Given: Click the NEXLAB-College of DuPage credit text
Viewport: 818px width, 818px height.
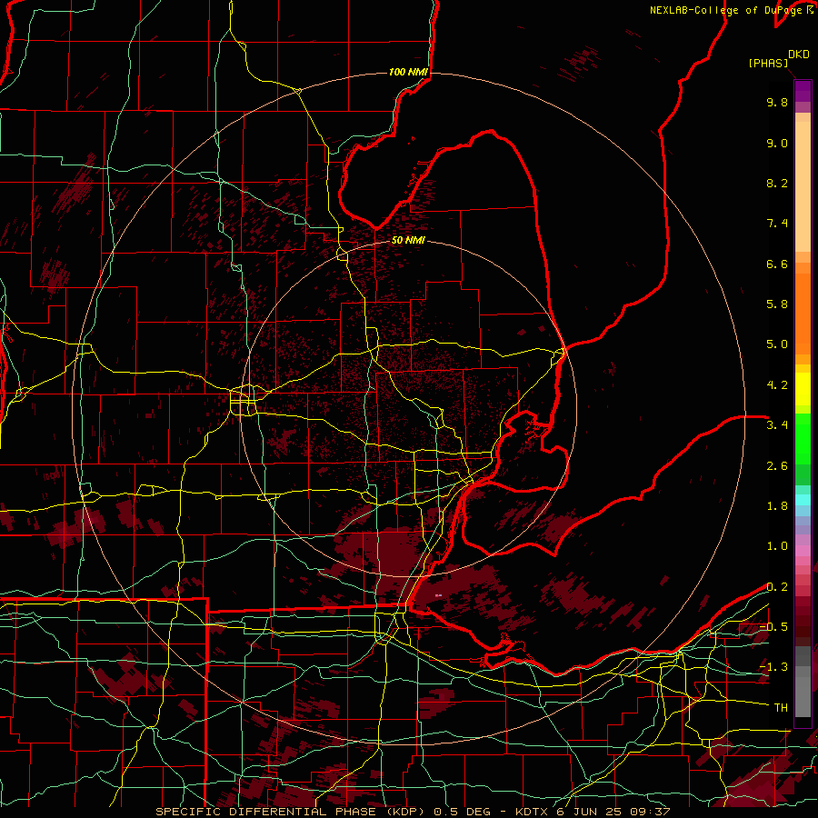Looking at the screenshot, I should tap(727, 10).
